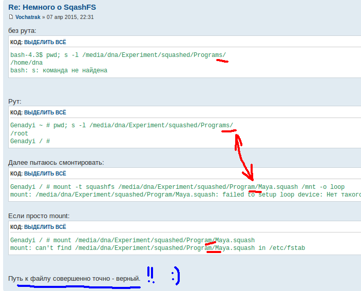Click the label 'Рут:'
This screenshot has height=291, width=361.
click(x=15, y=102)
